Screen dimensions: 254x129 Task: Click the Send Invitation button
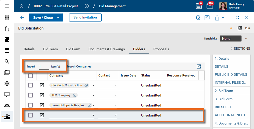click(x=85, y=17)
